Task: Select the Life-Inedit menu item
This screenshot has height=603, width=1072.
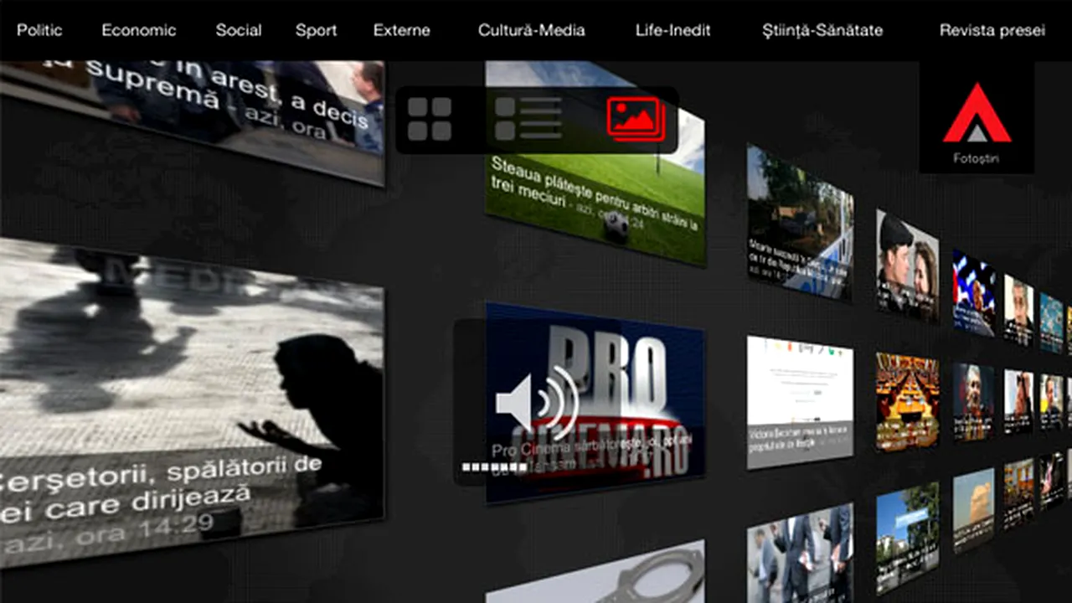Action: (673, 30)
